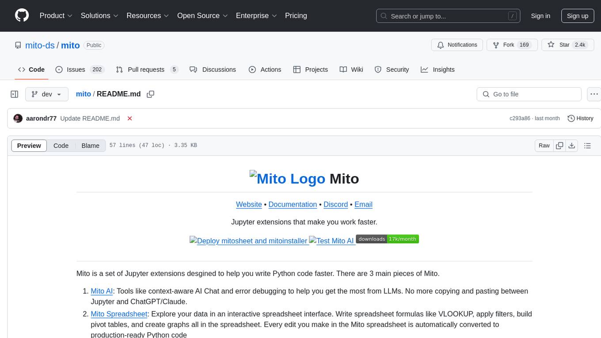
Task: Open the Email link
Action: [363, 204]
